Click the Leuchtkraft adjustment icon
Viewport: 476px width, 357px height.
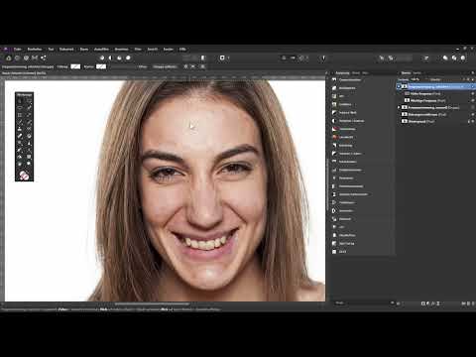click(334, 137)
